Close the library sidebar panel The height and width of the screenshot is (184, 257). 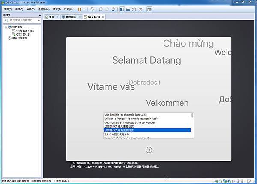click(40, 15)
